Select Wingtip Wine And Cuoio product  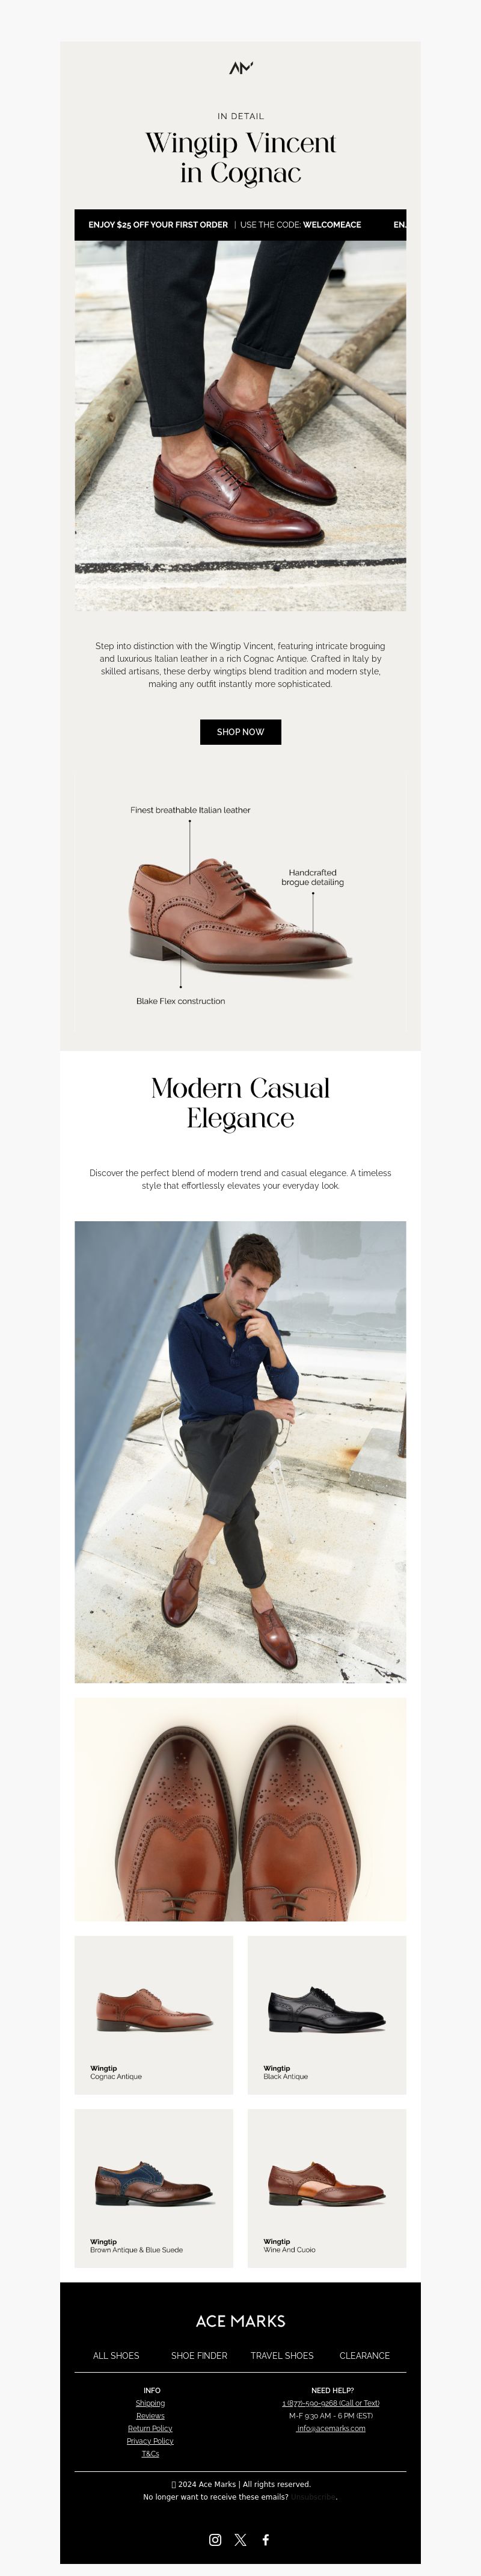327,2188
